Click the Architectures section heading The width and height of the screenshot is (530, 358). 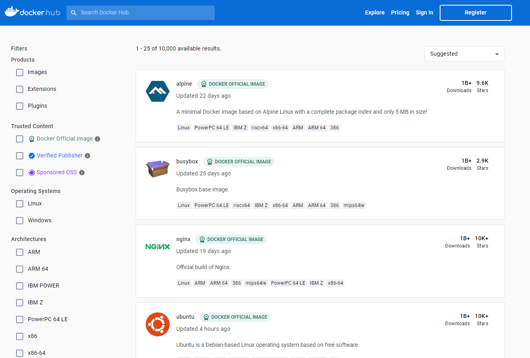pos(28,239)
